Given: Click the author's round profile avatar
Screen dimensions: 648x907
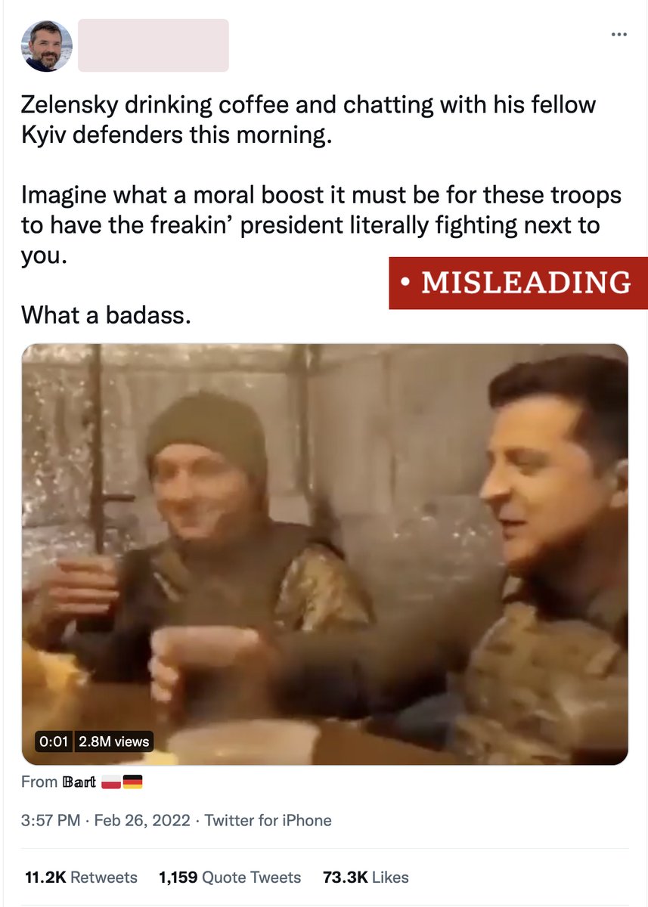Looking at the screenshot, I should 47,46.
